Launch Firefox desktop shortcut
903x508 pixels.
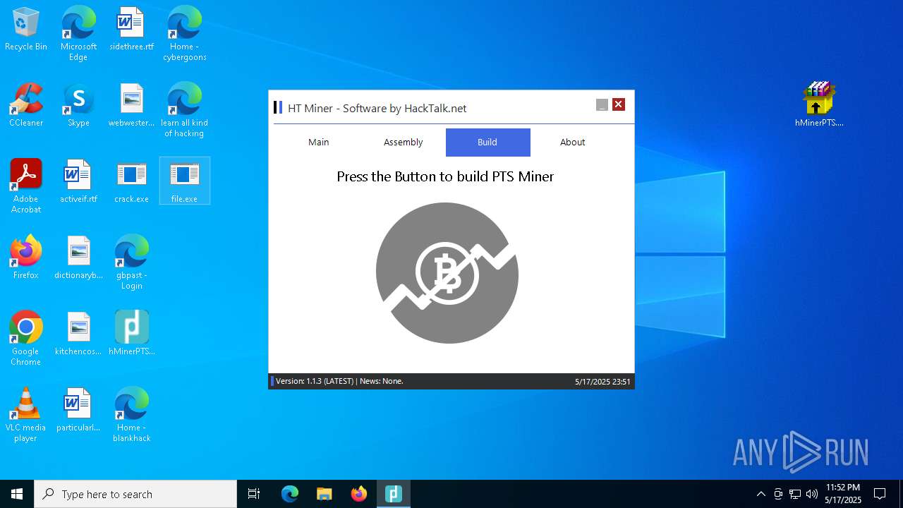[x=26, y=258]
